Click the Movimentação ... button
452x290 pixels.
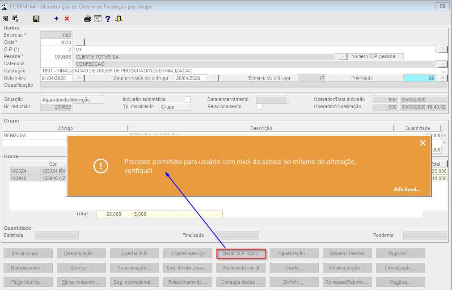click(347, 268)
